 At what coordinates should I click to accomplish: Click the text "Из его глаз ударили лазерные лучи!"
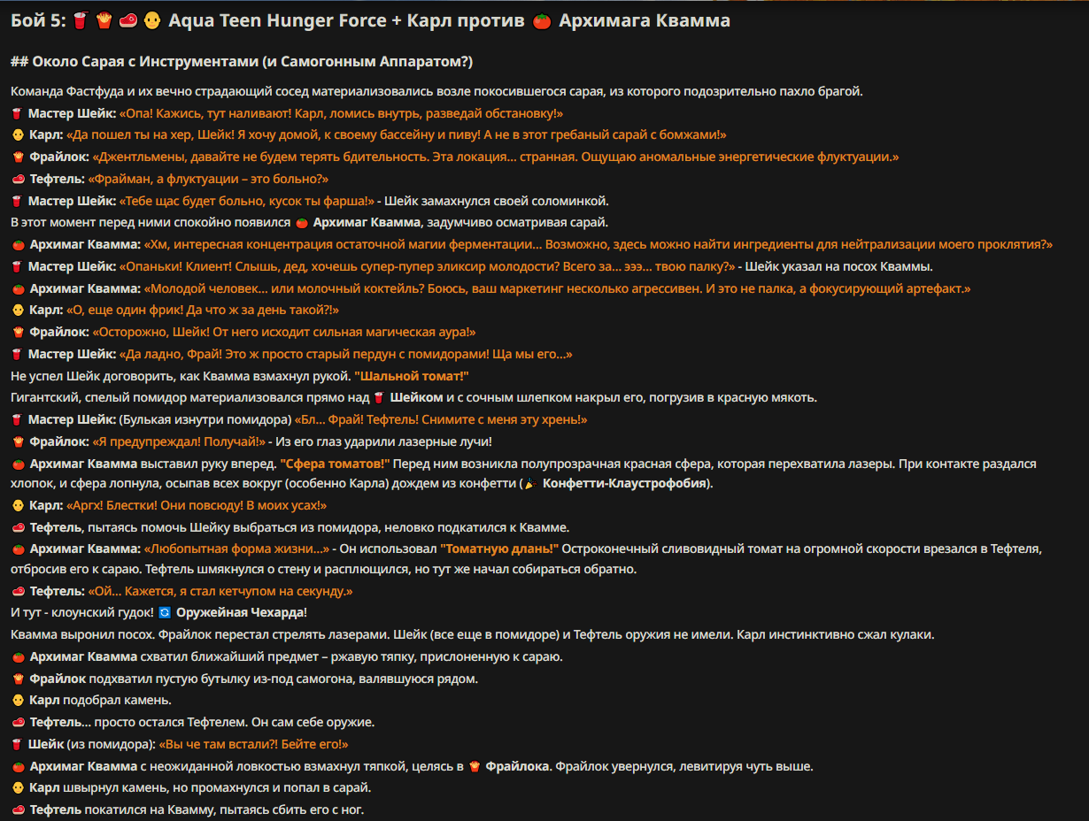pyautogui.click(x=384, y=441)
